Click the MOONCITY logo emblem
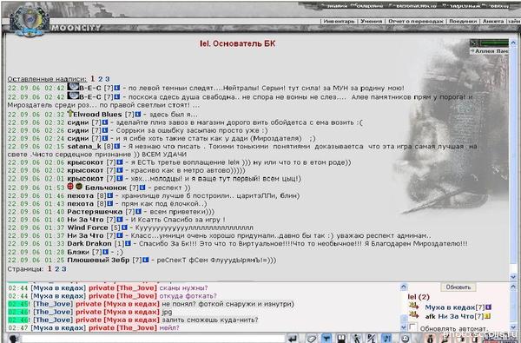Screen dimensions: 521x343 click(x=30, y=21)
